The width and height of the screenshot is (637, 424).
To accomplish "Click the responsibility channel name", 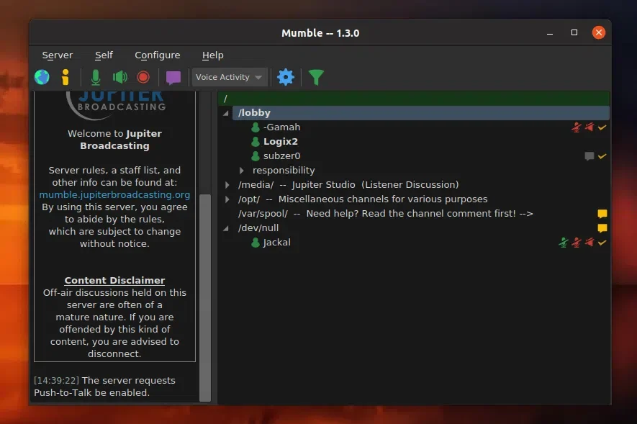I will point(284,170).
